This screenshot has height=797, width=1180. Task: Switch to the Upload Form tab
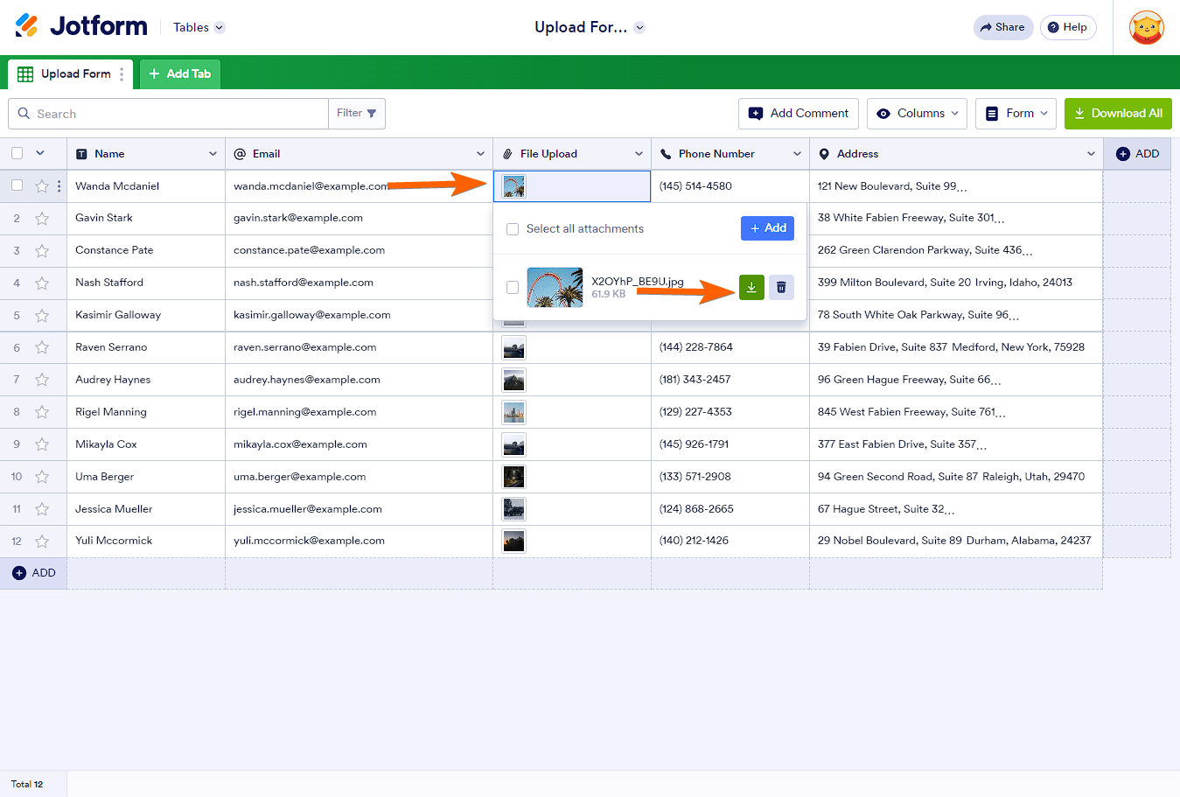click(66, 74)
